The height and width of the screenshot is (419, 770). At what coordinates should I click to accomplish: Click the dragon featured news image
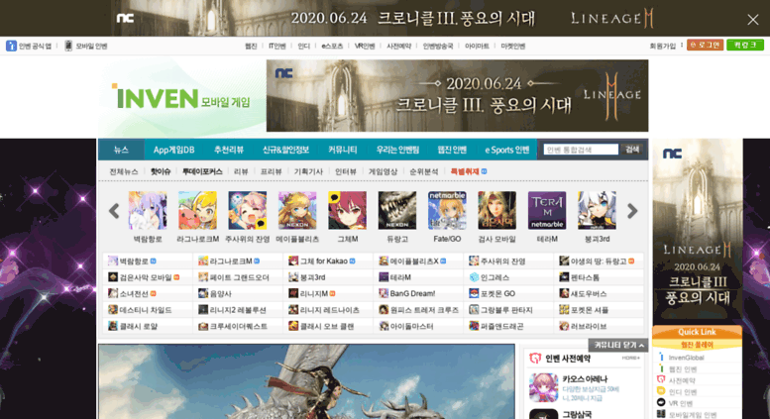point(306,381)
